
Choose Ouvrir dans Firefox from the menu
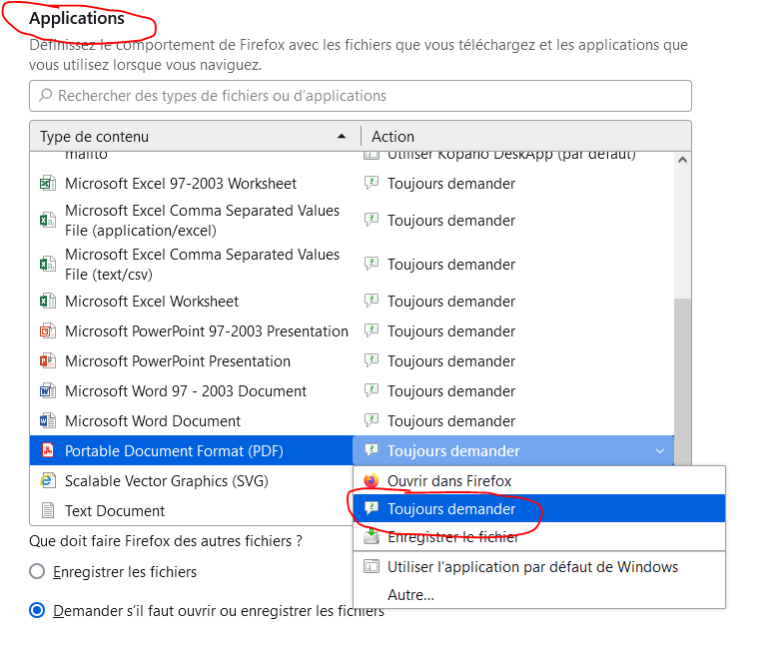[x=539, y=480]
